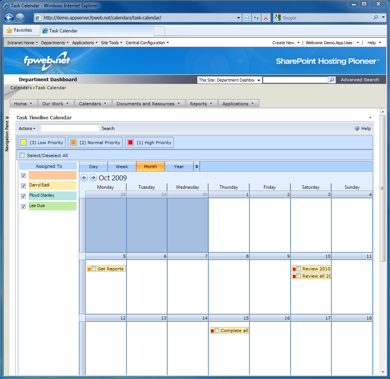Check the Get Reports task checkbox

(94, 269)
